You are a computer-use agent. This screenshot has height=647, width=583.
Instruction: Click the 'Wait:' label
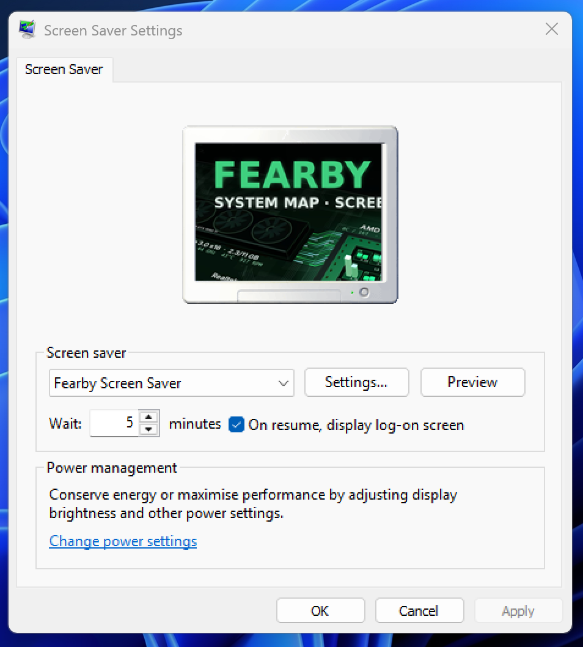65,423
